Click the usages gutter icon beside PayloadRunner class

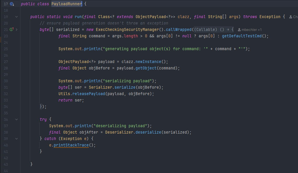click(12, 4)
